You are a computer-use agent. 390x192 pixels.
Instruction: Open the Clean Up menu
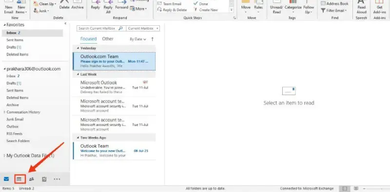(45, 4)
